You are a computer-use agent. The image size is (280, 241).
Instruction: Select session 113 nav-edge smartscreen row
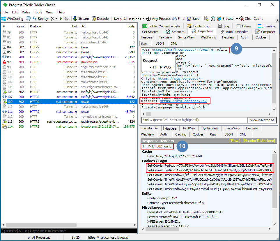[69, 122]
